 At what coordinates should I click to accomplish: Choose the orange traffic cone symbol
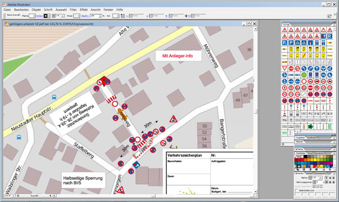click(285, 114)
